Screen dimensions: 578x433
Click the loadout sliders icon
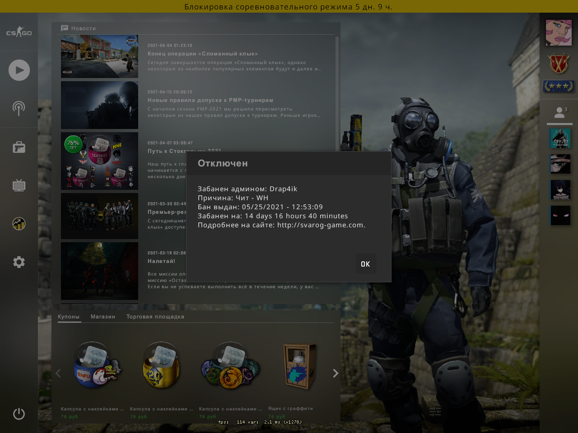(x=435, y=412)
